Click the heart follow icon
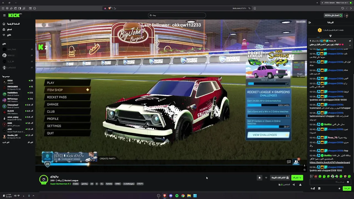 (x=266, y=178)
